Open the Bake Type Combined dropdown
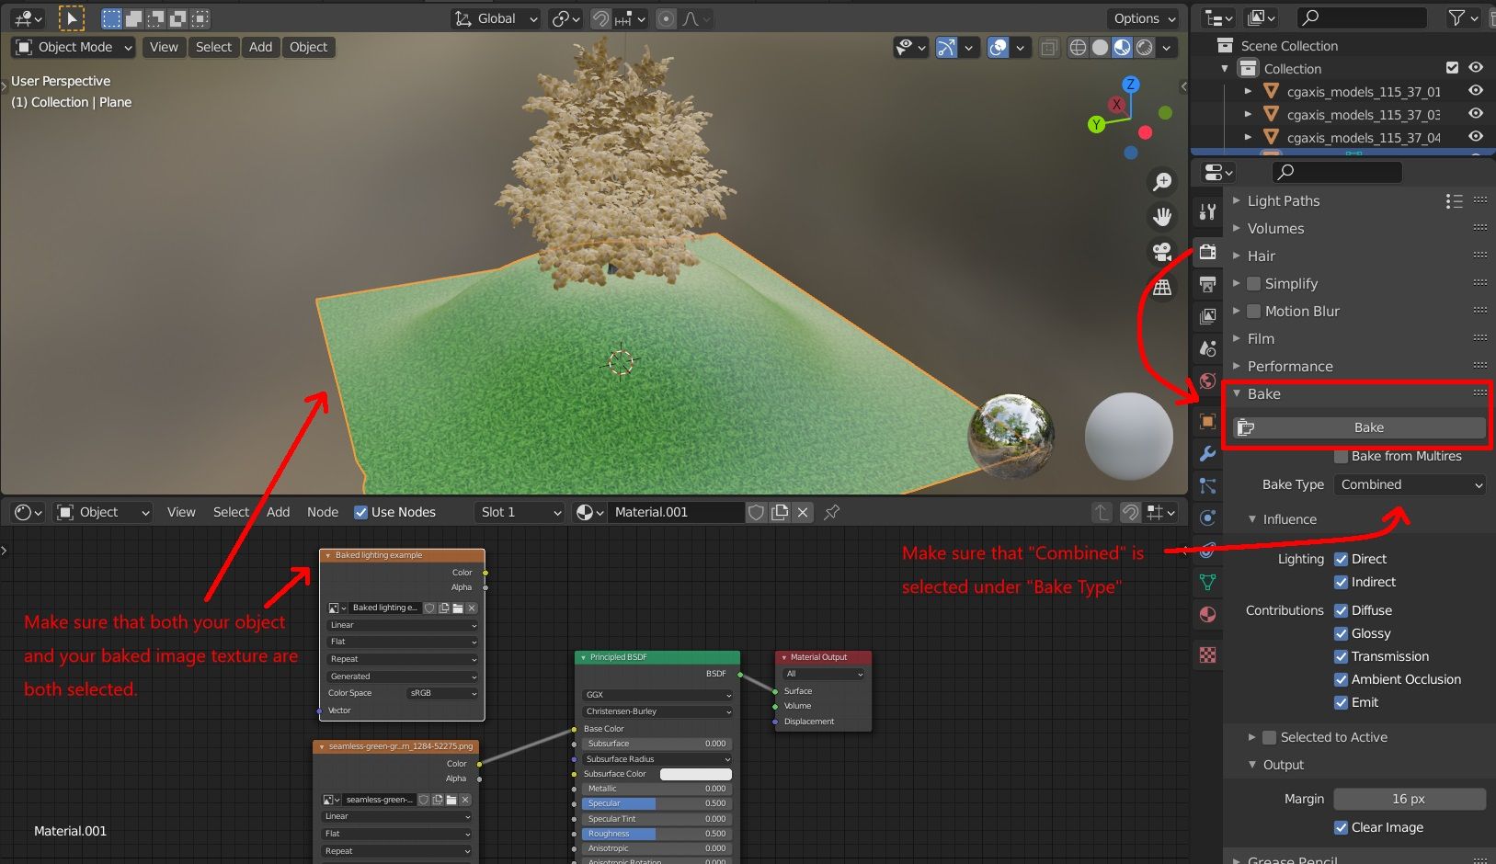The image size is (1496, 864). [x=1410, y=484]
